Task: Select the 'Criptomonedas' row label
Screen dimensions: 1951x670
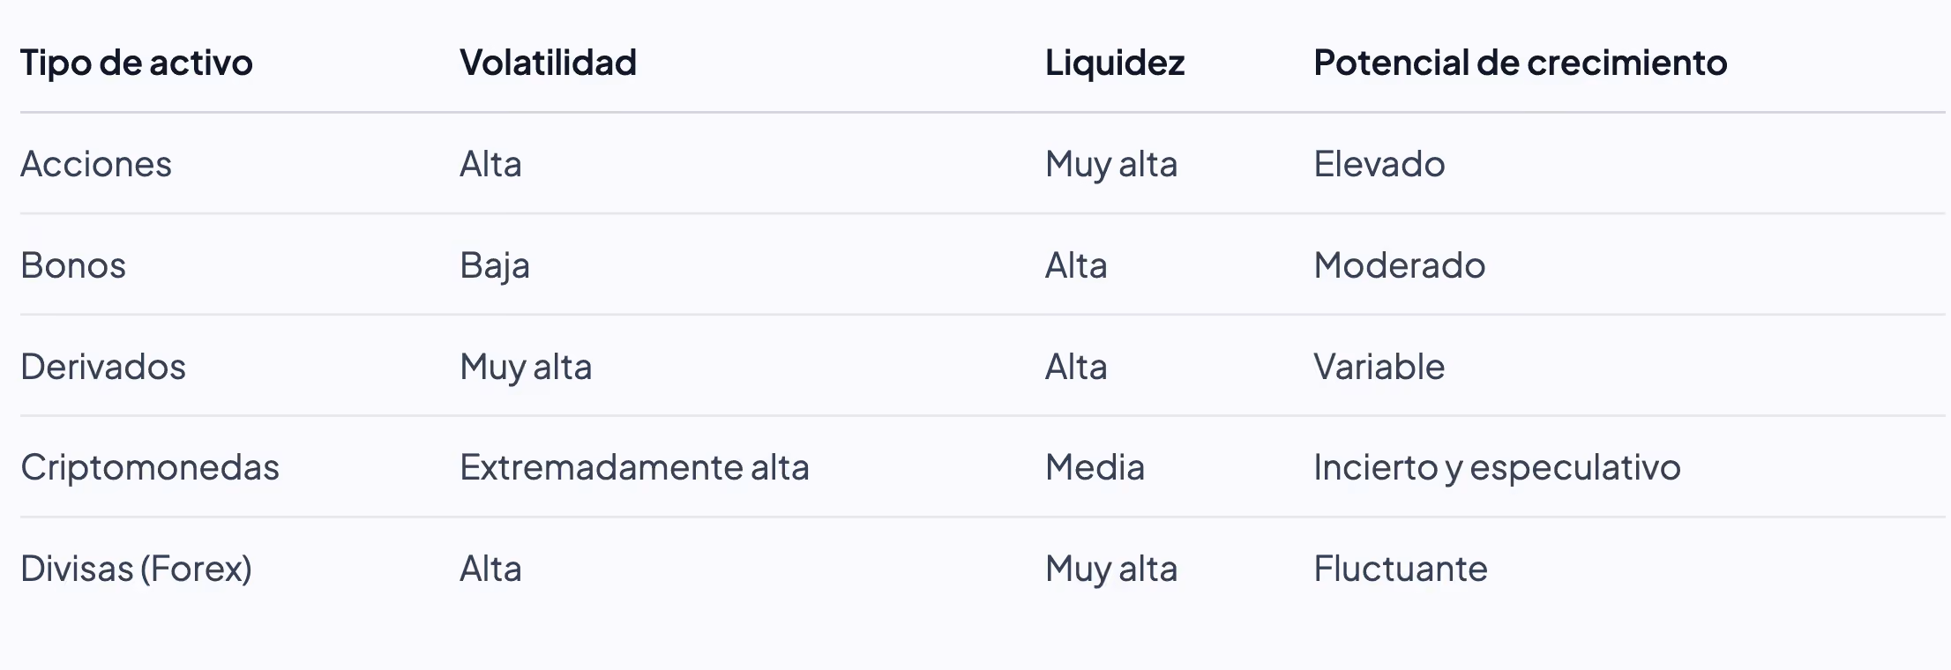Action: (x=150, y=467)
